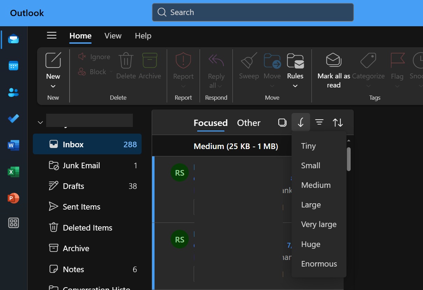Expand the New message dropdown arrow
The image size is (423, 290).
tap(53, 85)
